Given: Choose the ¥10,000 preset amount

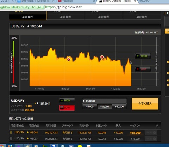Looking at the screenshot, I should click(x=105, y=107).
